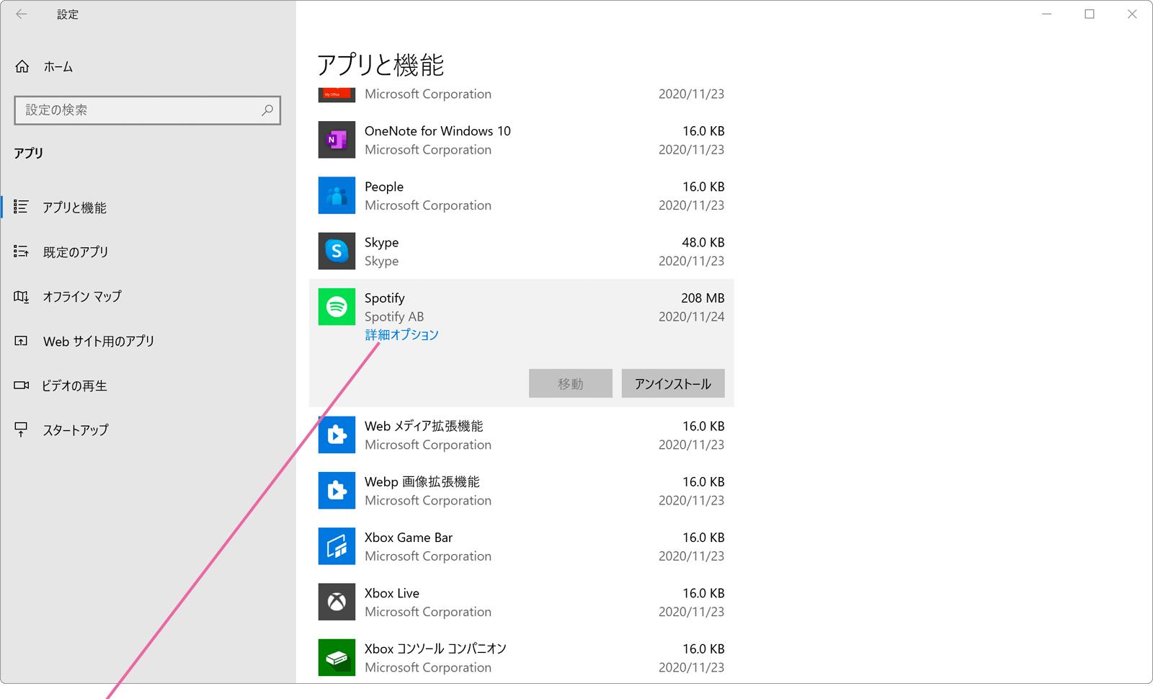Click the ビデオの再生 camera icon

(x=21, y=386)
